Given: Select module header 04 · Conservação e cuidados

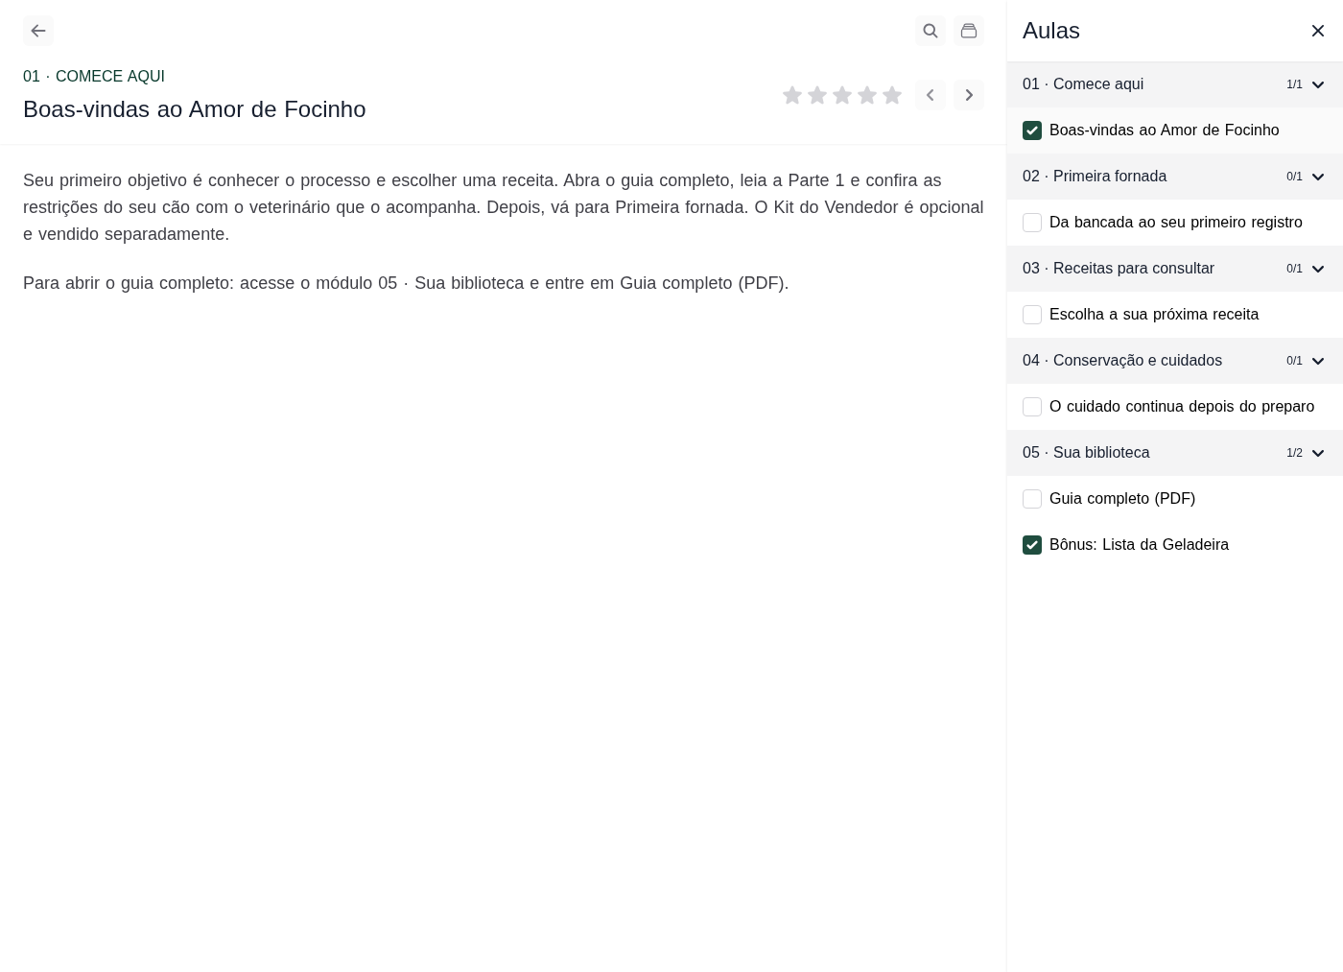Looking at the screenshot, I should 1175,361.
